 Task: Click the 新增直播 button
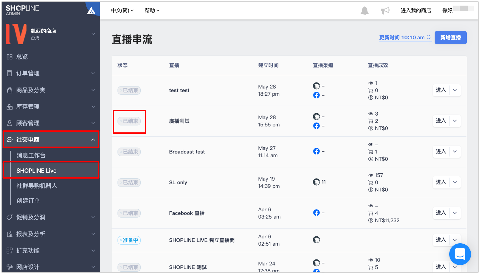[x=451, y=38]
